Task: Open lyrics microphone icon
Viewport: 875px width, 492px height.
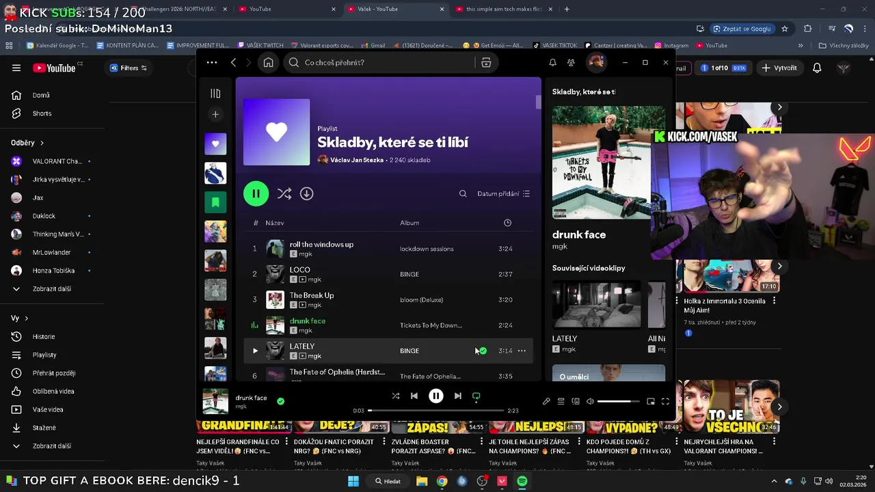Action: tap(546, 401)
